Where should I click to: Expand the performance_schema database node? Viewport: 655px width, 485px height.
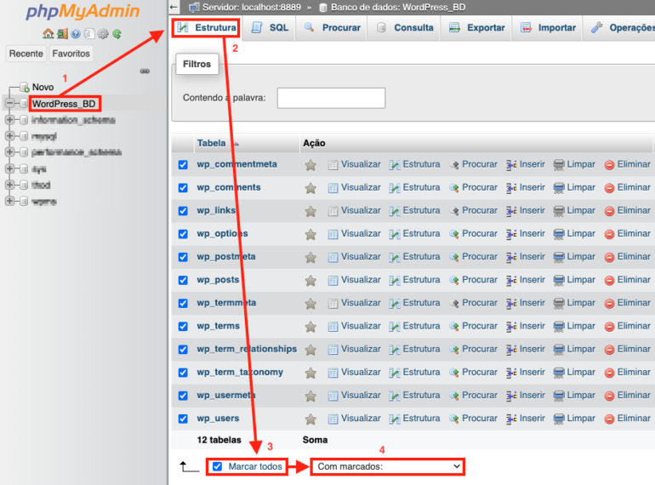9,151
